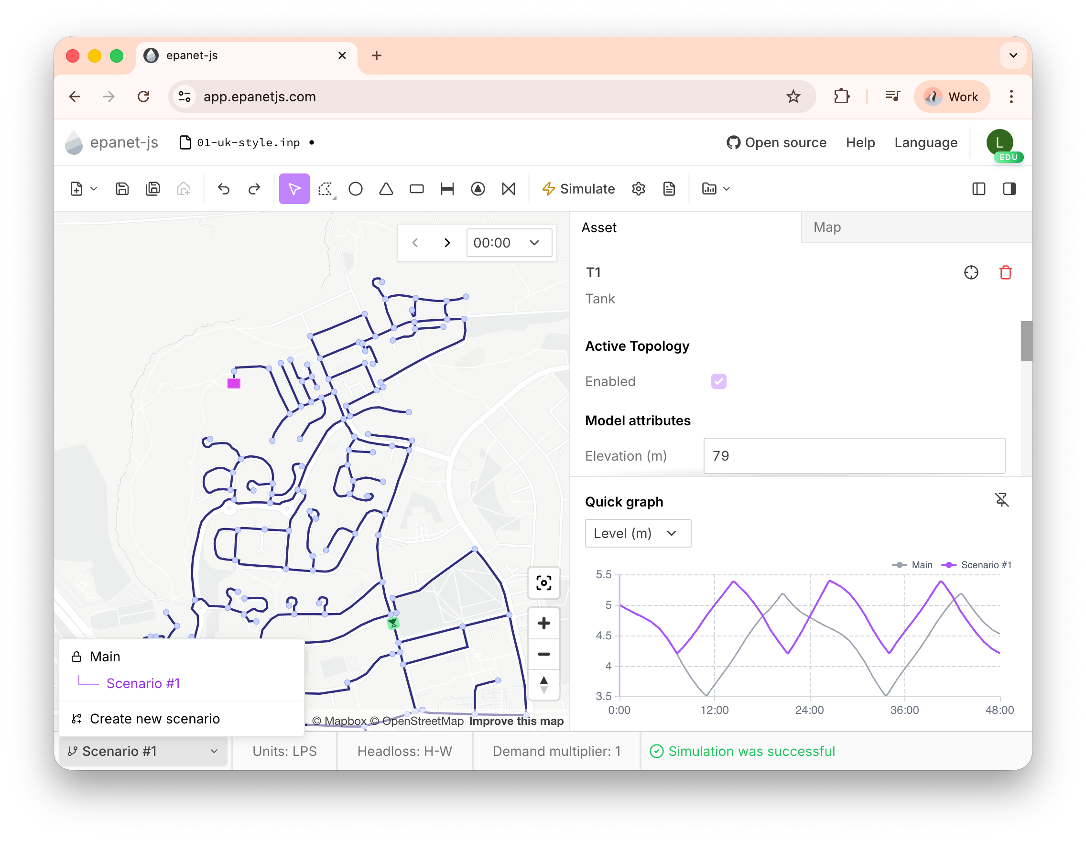Unpin the Quick graph panel
This screenshot has width=1086, height=841.
[x=1002, y=500]
